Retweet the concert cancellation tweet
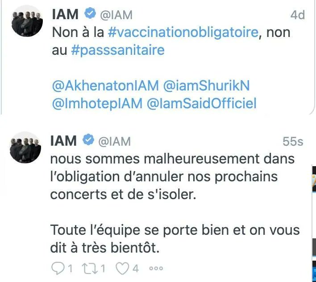This screenshot has width=316, height=282. (x=90, y=269)
